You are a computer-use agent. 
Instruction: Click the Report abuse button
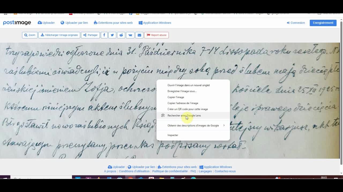tap(156, 35)
